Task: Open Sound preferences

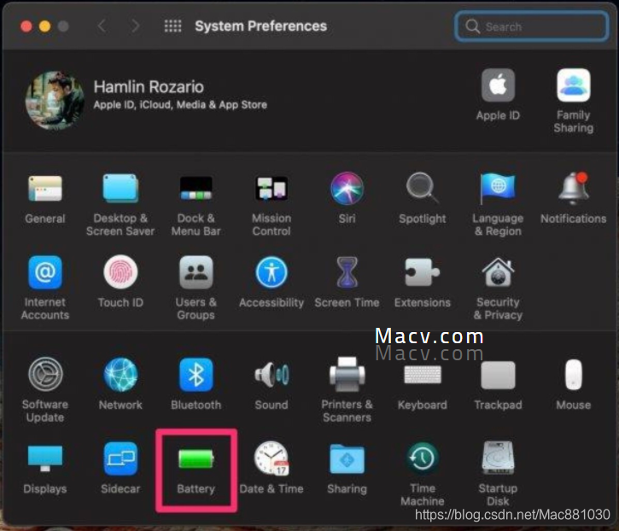Action: click(x=272, y=374)
